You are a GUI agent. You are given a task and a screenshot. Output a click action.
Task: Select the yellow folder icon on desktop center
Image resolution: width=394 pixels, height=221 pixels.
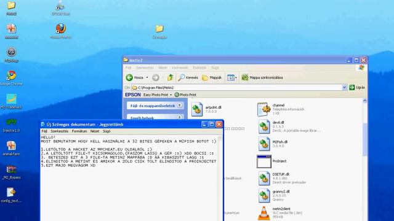pos(159,31)
